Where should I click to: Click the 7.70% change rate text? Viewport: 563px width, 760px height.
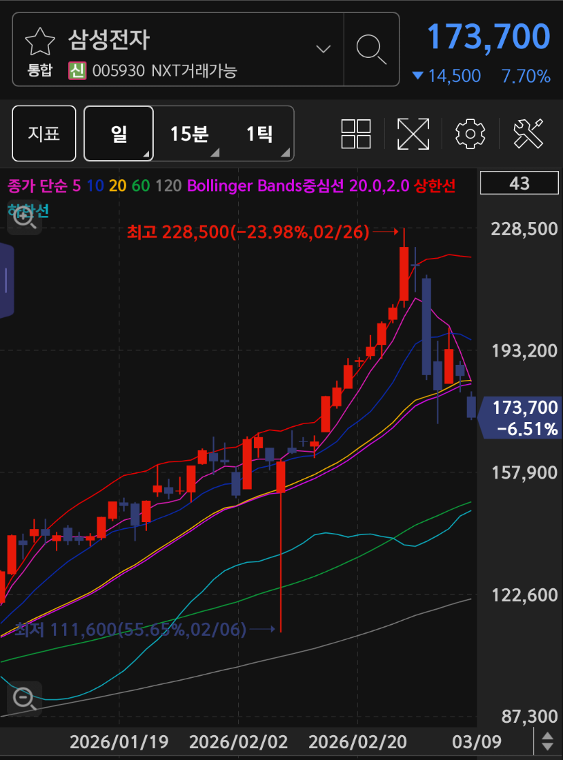tap(526, 76)
